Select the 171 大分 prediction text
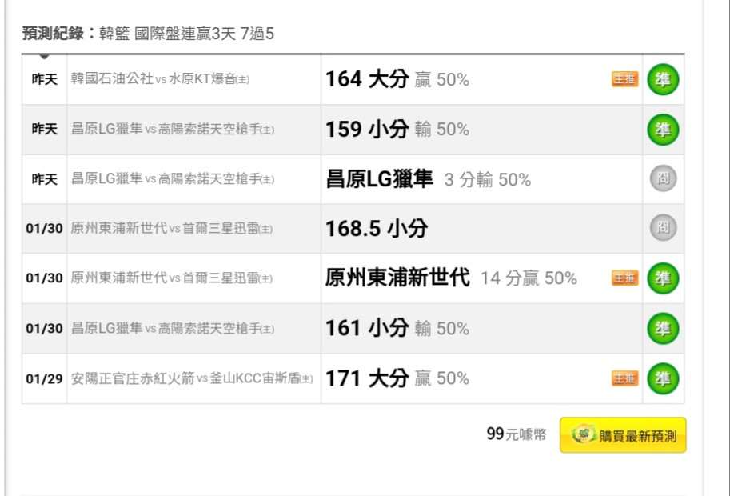Image resolution: width=730 pixels, height=496 pixels. click(367, 378)
